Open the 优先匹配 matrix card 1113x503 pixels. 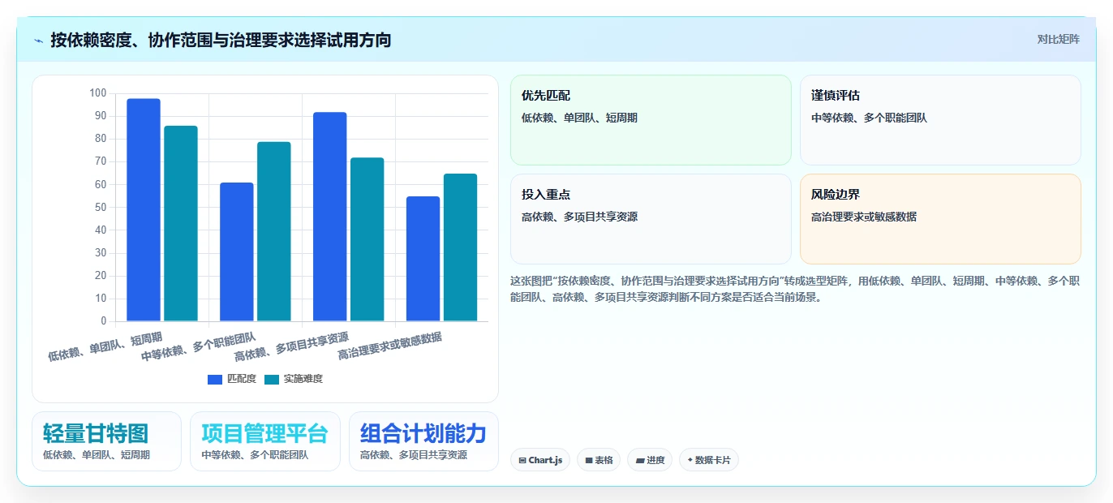pos(651,120)
